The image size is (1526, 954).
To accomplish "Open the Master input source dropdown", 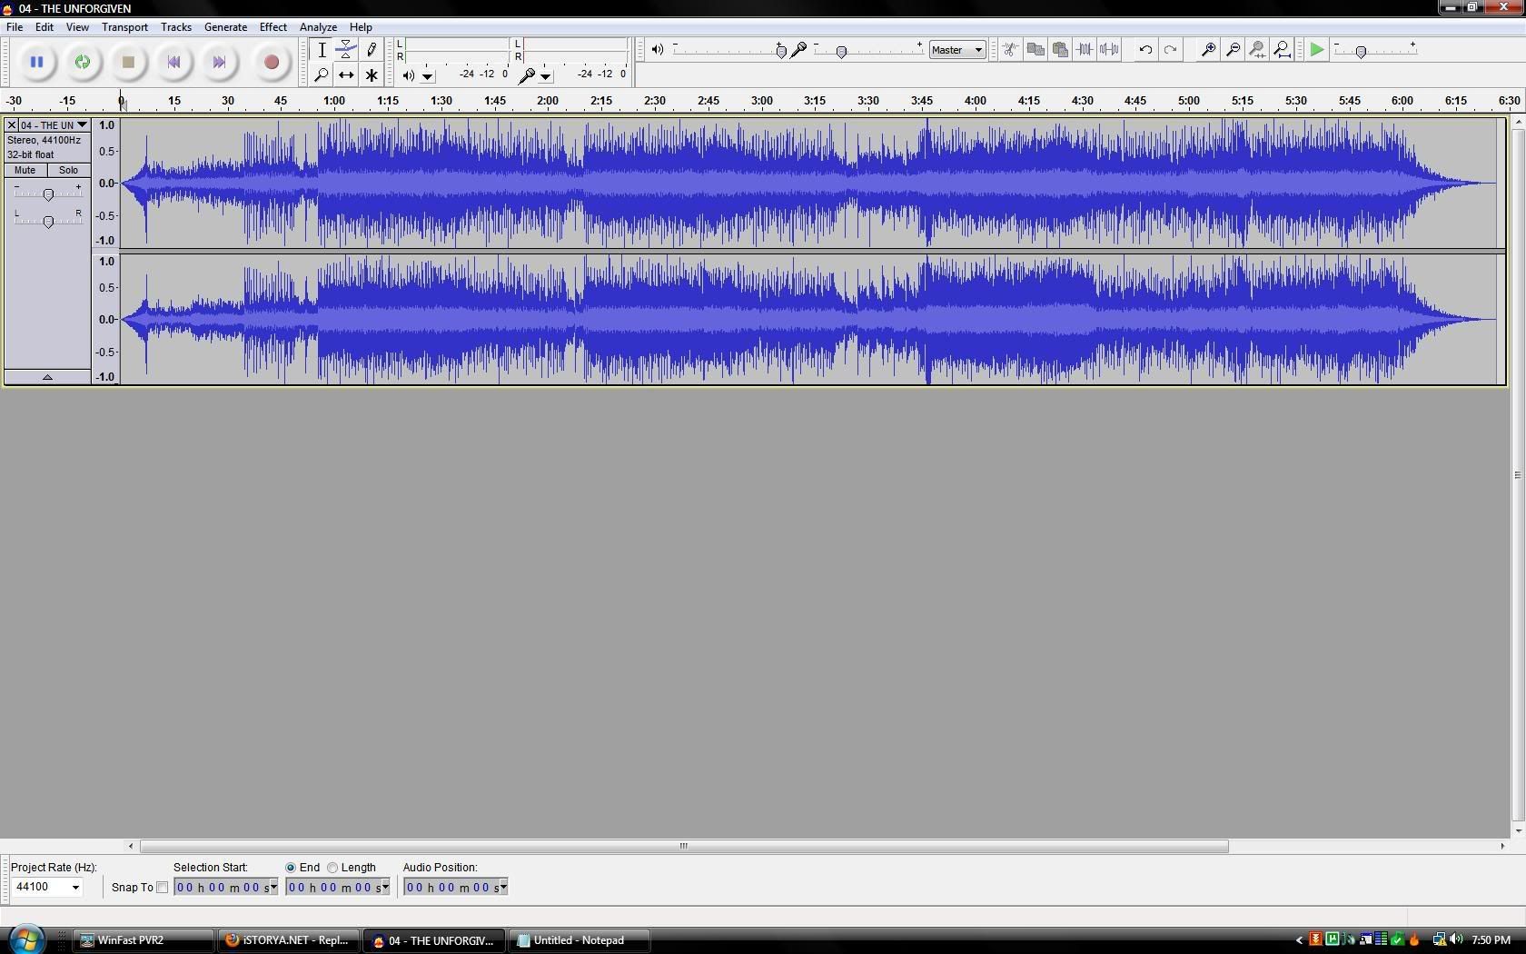I will (x=957, y=50).
